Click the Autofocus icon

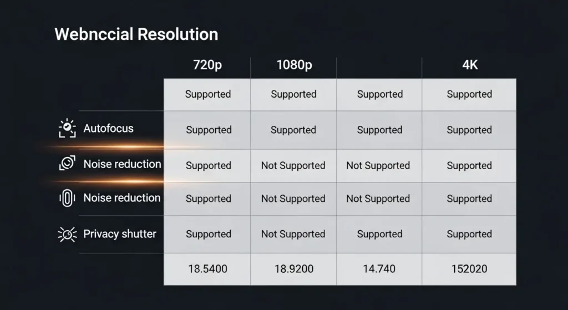point(67,129)
